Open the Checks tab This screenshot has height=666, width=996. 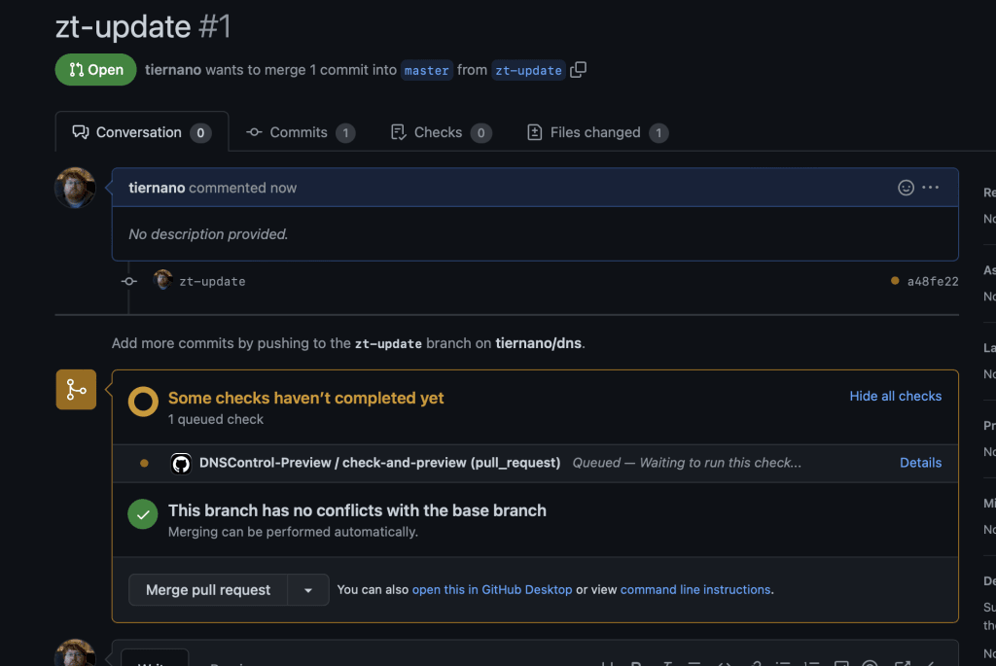coord(441,132)
